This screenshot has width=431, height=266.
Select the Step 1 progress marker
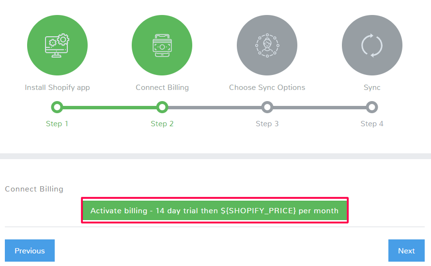coord(57,107)
